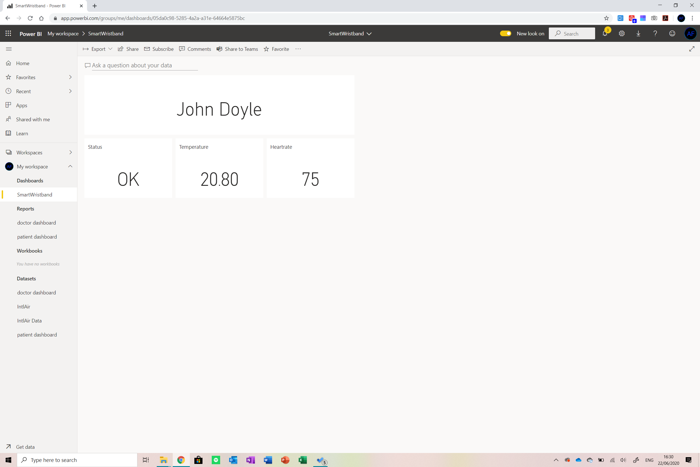This screenshot has width=700, height=467.
Task: Toggle the New look switch off
Action: click(505, 33)
